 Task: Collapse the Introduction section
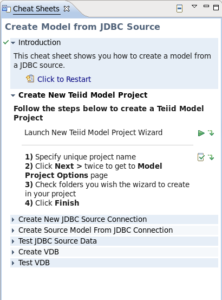click(13, 43)
